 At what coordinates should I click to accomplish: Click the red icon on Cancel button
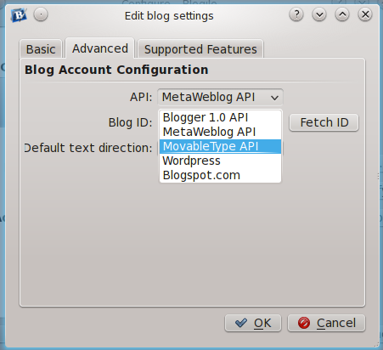click(x=304, y=323)
